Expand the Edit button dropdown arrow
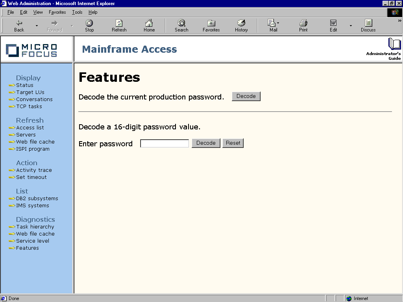The image size is (403, 302). (351, 26)
